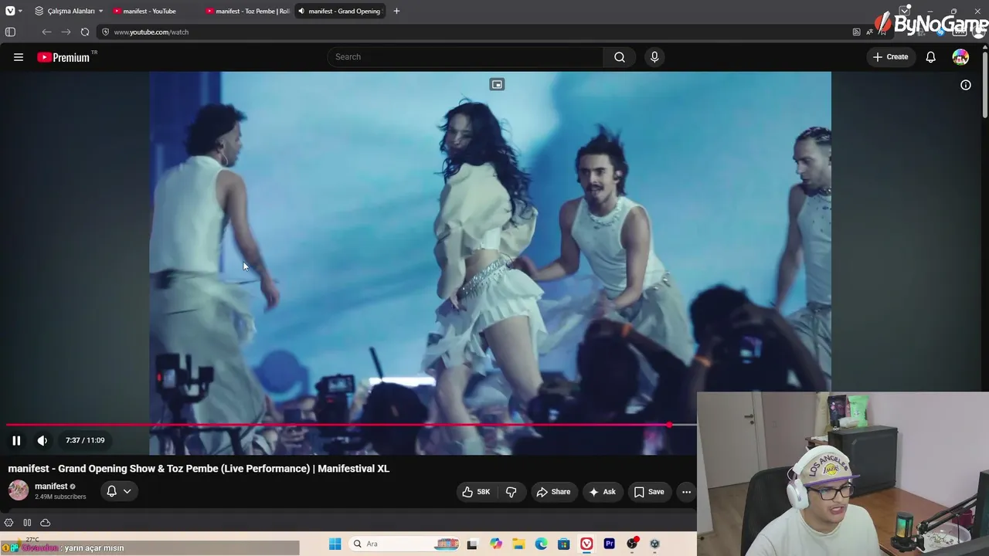
Task: Open File Explorer from the taskbar
Action: click(518, 544)
